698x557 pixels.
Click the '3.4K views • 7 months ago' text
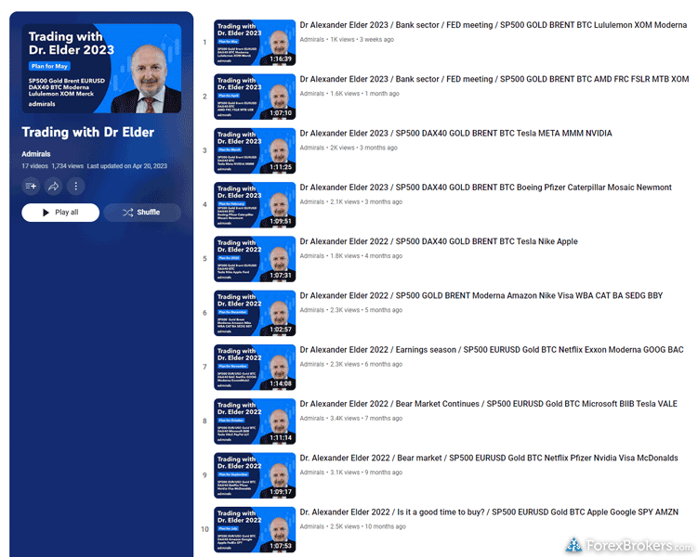366,419
